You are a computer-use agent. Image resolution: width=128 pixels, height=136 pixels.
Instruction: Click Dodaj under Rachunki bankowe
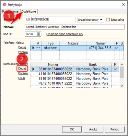pos(22,68)
